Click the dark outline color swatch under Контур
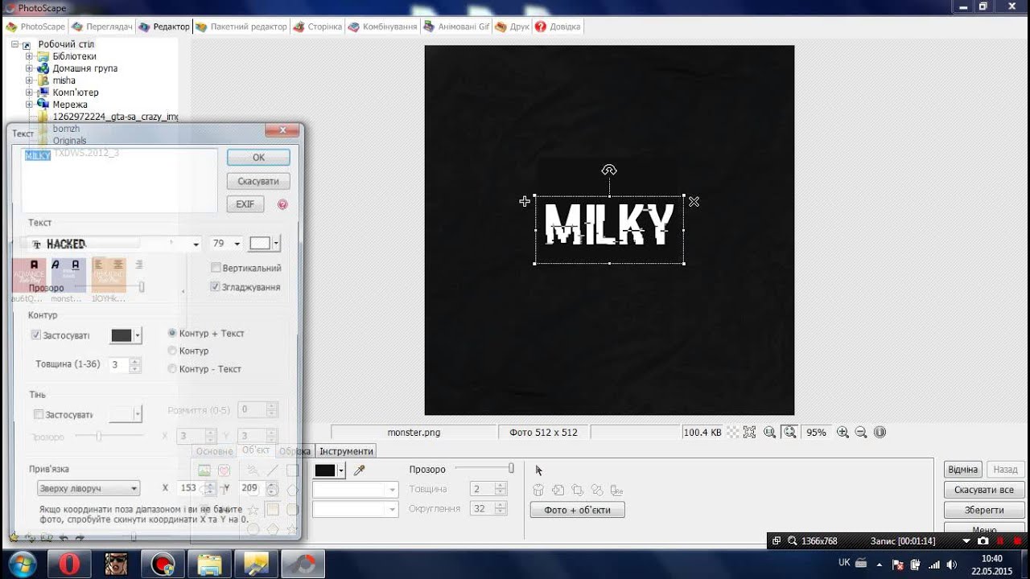This screenshot has width=1030, height=579. pos(121,335)
